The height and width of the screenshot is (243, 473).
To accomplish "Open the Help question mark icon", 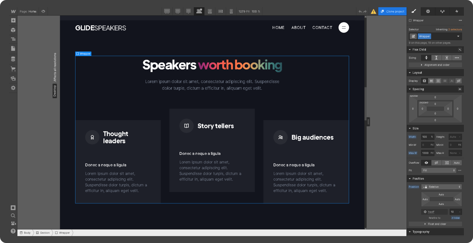I will 13,231.
